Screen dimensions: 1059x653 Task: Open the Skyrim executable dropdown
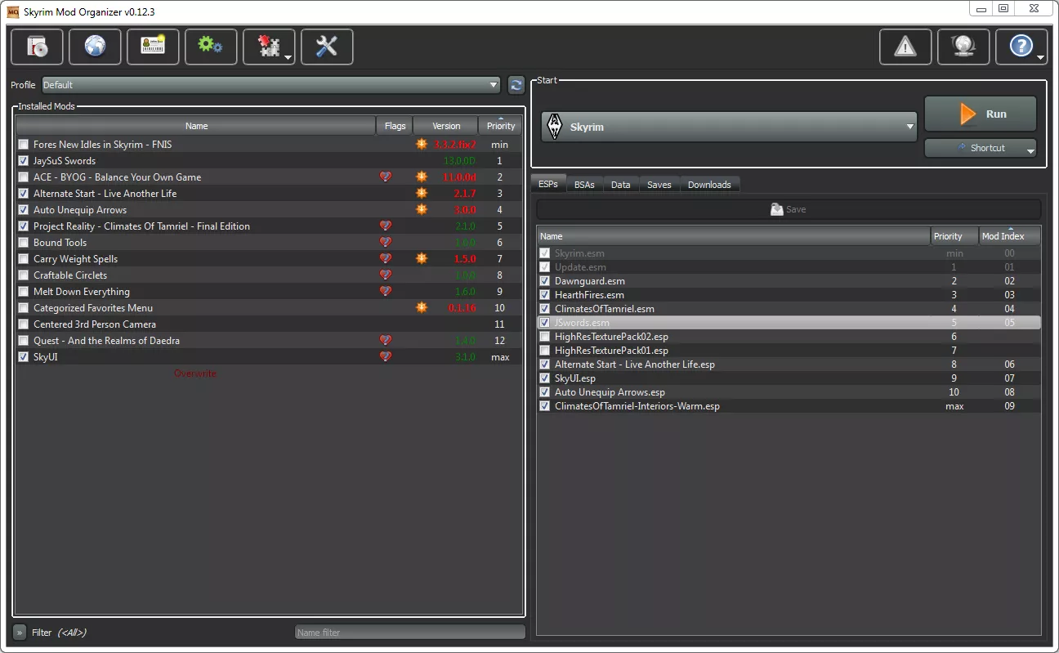point(729,127)
